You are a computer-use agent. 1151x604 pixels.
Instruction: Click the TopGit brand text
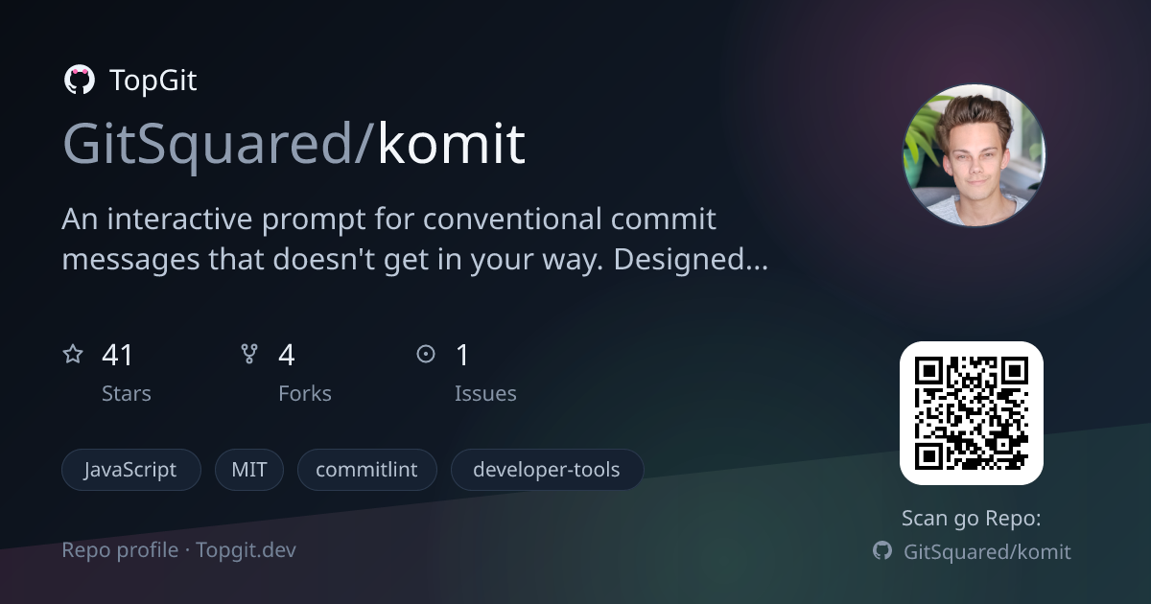click(153, 81)
